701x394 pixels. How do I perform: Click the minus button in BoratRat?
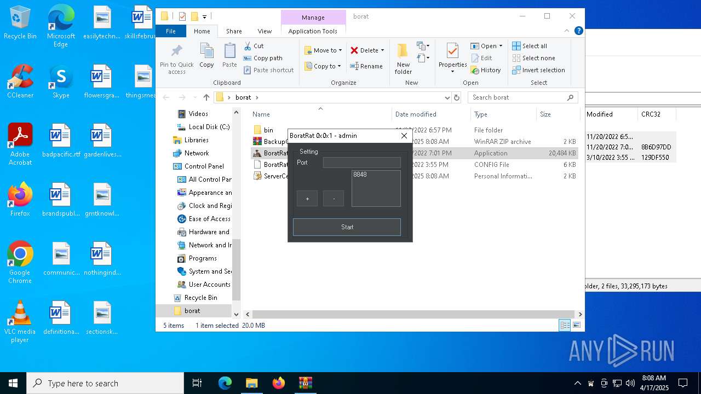pyautogui.click(x=334, y=199)
